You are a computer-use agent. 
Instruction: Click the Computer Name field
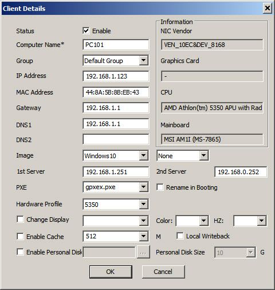tap(116, 45)
